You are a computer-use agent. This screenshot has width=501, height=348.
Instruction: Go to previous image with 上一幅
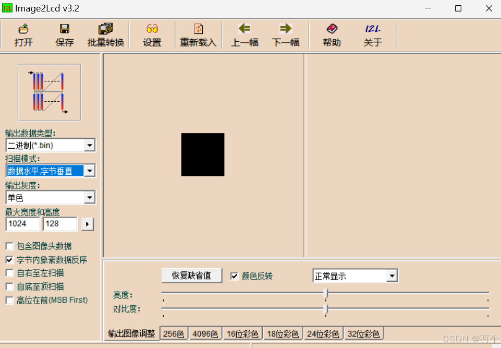click(245, 35)
